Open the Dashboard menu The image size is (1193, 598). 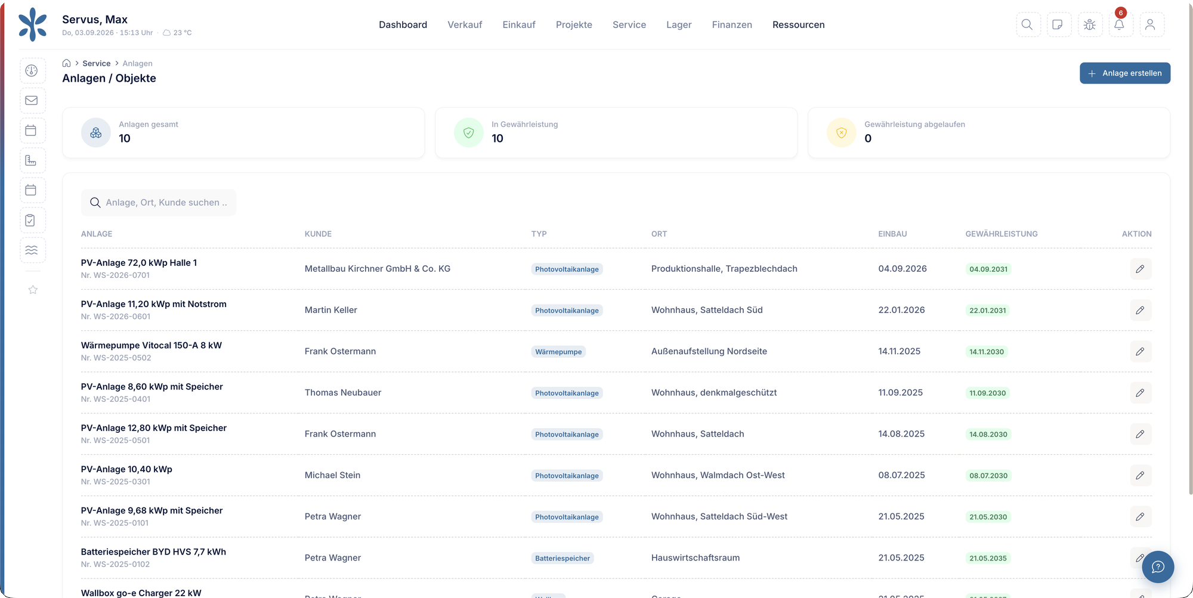(403, 24)
